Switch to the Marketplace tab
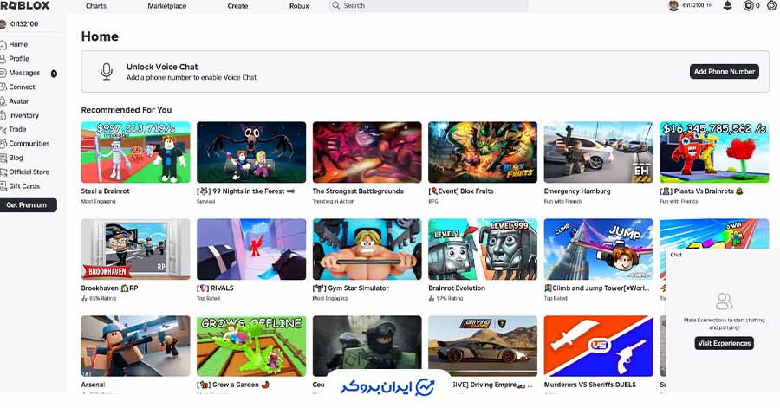Viewport: 780px width, 408px height. [166, 6]
